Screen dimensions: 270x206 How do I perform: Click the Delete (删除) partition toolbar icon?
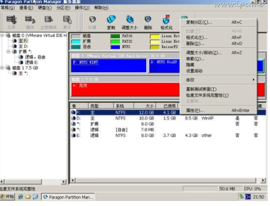click(148, 19)
